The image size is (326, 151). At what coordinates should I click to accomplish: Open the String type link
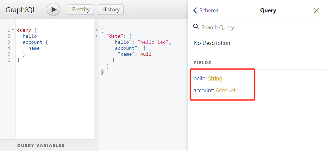tap(215, 78)
